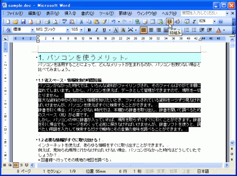This screenshot has height=176, width=237.
Task: Toggle Italic formatting
Action: (x=97, y=30)
